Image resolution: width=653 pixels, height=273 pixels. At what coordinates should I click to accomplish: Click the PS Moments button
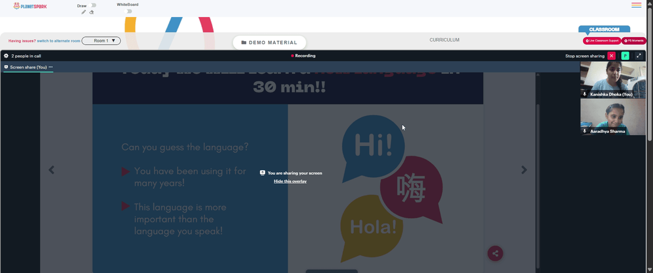point(634,40)
